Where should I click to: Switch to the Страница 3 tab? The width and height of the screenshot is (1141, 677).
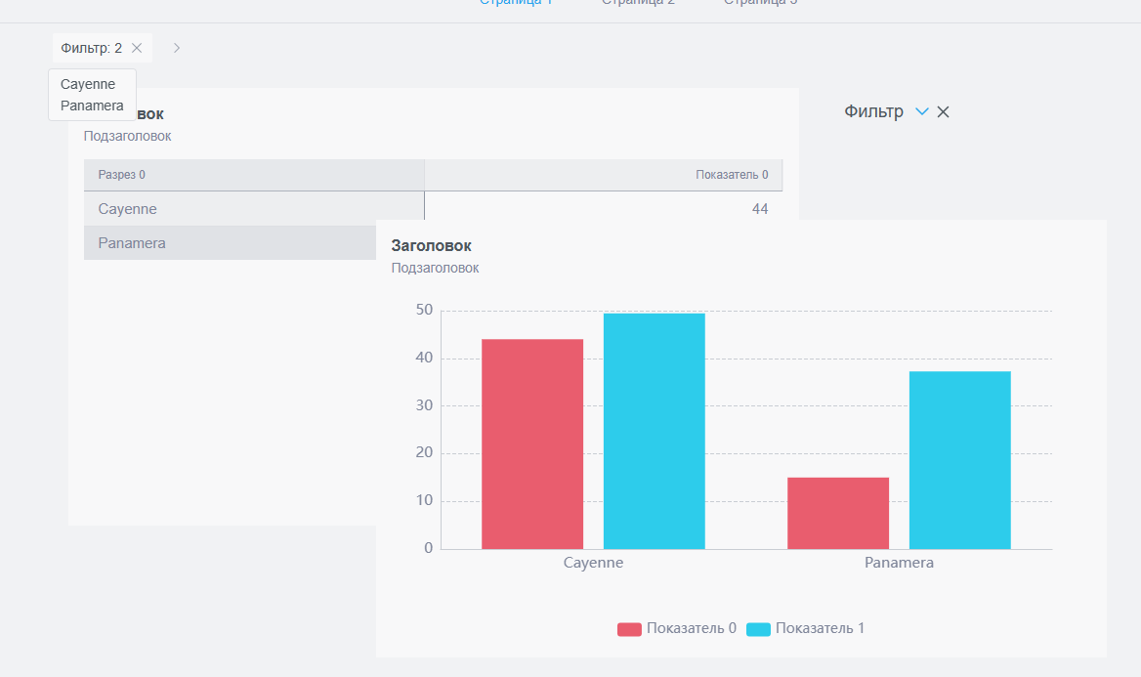(760, 3)
